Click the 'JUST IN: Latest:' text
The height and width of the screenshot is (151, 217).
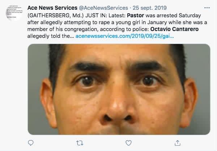point(105,15)
